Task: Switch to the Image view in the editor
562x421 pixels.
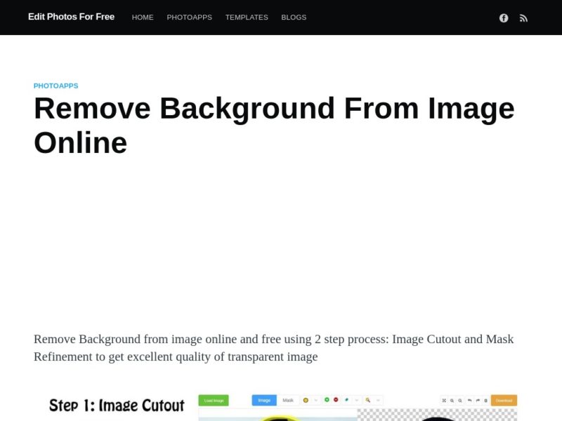Action: tap(263, 399)
